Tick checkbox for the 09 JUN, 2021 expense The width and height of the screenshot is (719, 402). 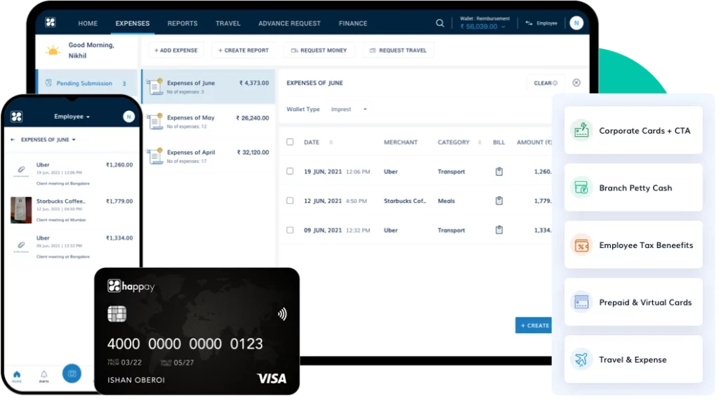290,230
